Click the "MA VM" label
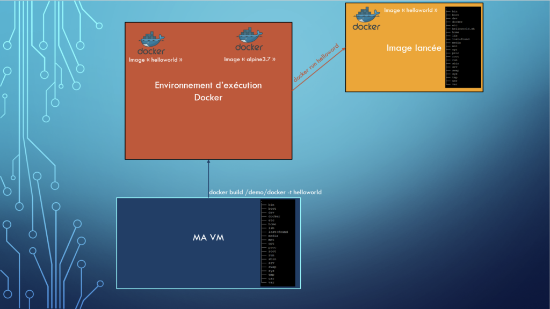 coord(208,238)
